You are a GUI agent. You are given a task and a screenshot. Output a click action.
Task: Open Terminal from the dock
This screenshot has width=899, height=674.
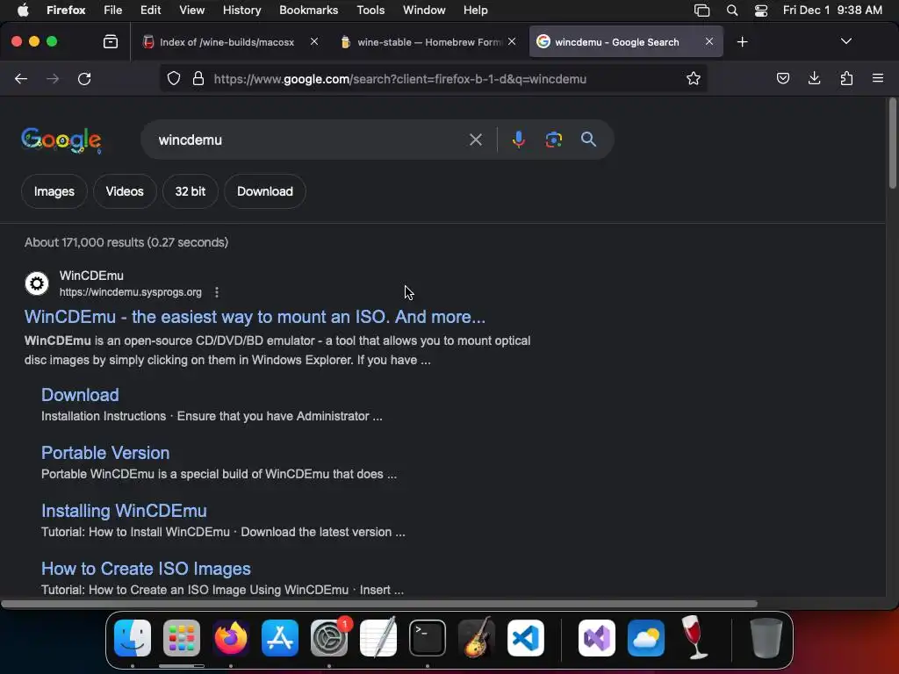pyautogui.click(x=428, y=638)
